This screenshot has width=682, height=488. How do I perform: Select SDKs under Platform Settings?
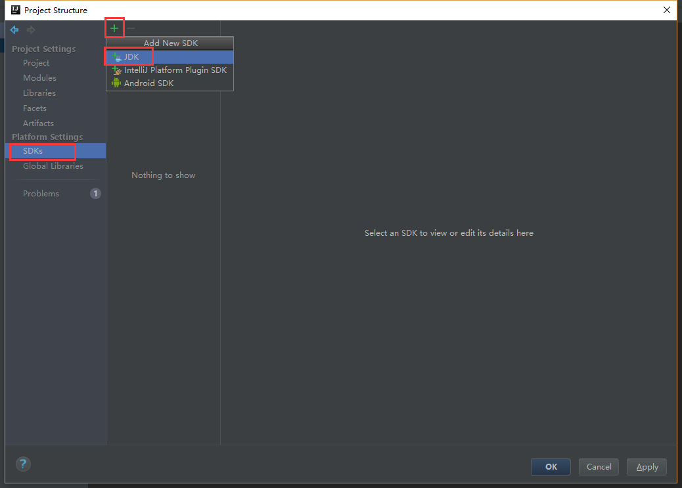tap(56, 151)
